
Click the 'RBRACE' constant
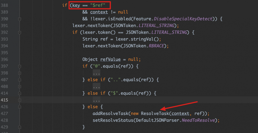coord(156,46)
